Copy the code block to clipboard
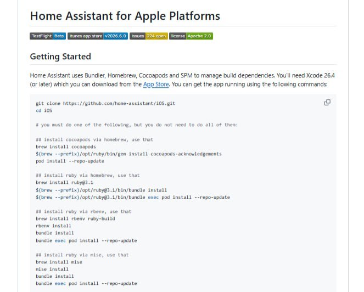The width and height of the screenshot is (364, 292). 327,102
